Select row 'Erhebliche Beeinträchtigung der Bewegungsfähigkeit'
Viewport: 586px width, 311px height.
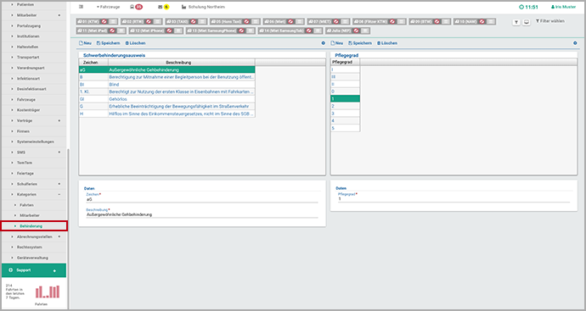coord(166,107)
